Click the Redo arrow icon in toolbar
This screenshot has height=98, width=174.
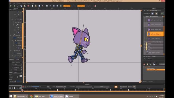coord(14,6)
